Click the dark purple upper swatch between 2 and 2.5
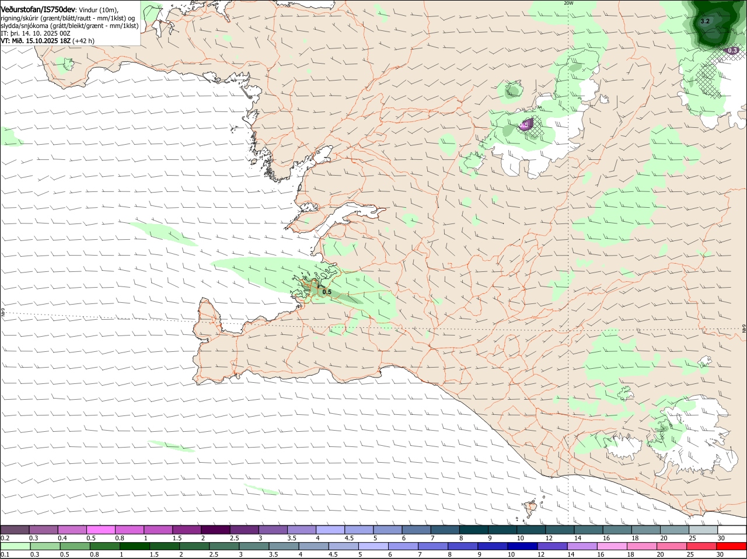The width and height of the screenshot is (747, 559). coord(215,529)
